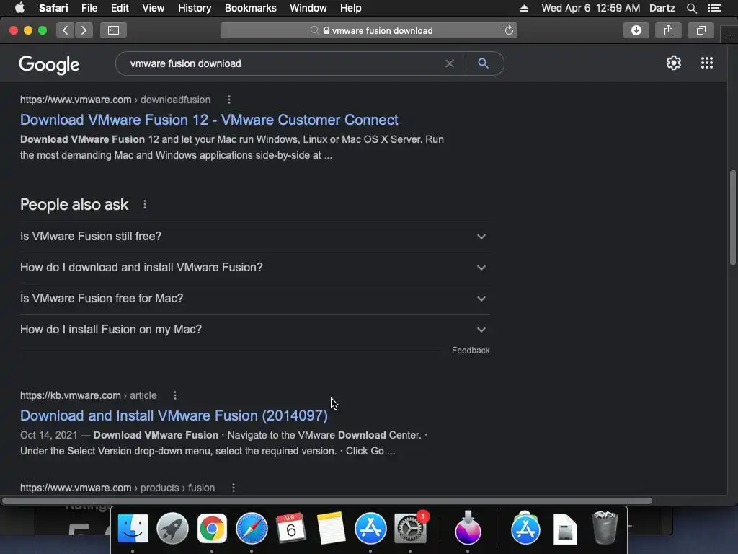
Task: Click the Google search input field
Action: pos(283,63)
